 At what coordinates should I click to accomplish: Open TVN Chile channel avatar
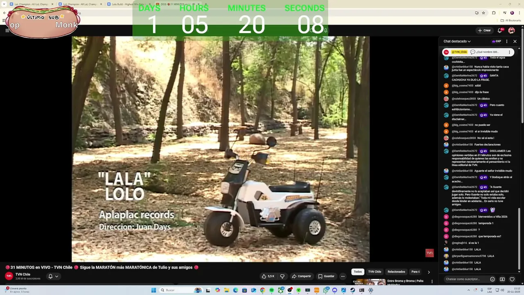coord(9,276)
